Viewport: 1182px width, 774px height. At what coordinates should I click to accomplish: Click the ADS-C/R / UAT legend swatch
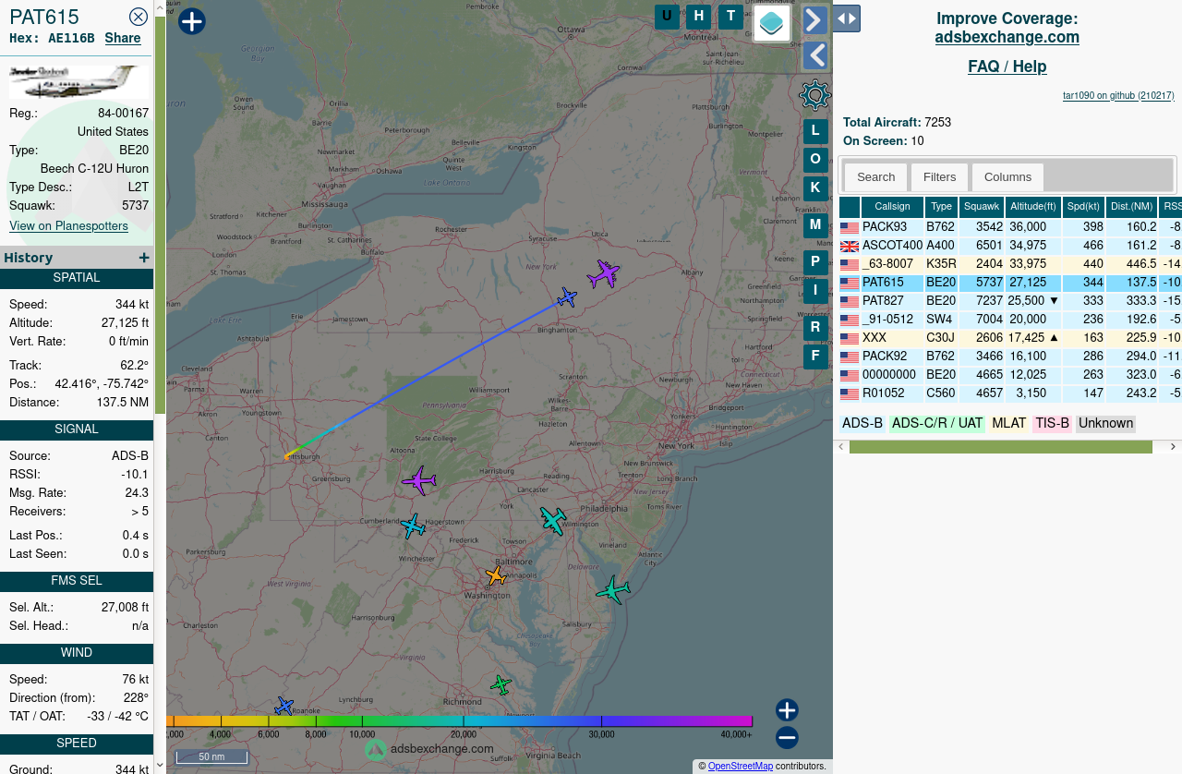tap(937, 424)
